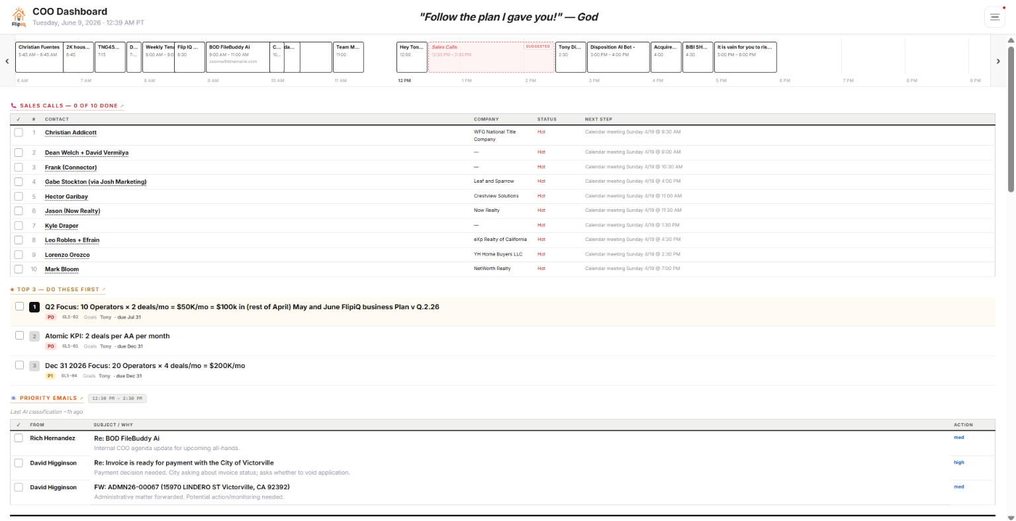This screenshot has width=1016, height=521.
Task: Click the high action tag on invoice email
Action: 959,462
